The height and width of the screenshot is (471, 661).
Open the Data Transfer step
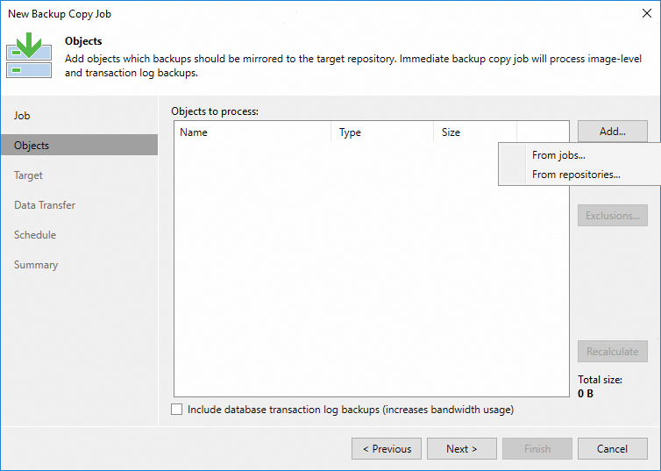(45, 205)
